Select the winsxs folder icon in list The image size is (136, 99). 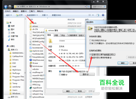pyautogui.click(x=30, y=26)
